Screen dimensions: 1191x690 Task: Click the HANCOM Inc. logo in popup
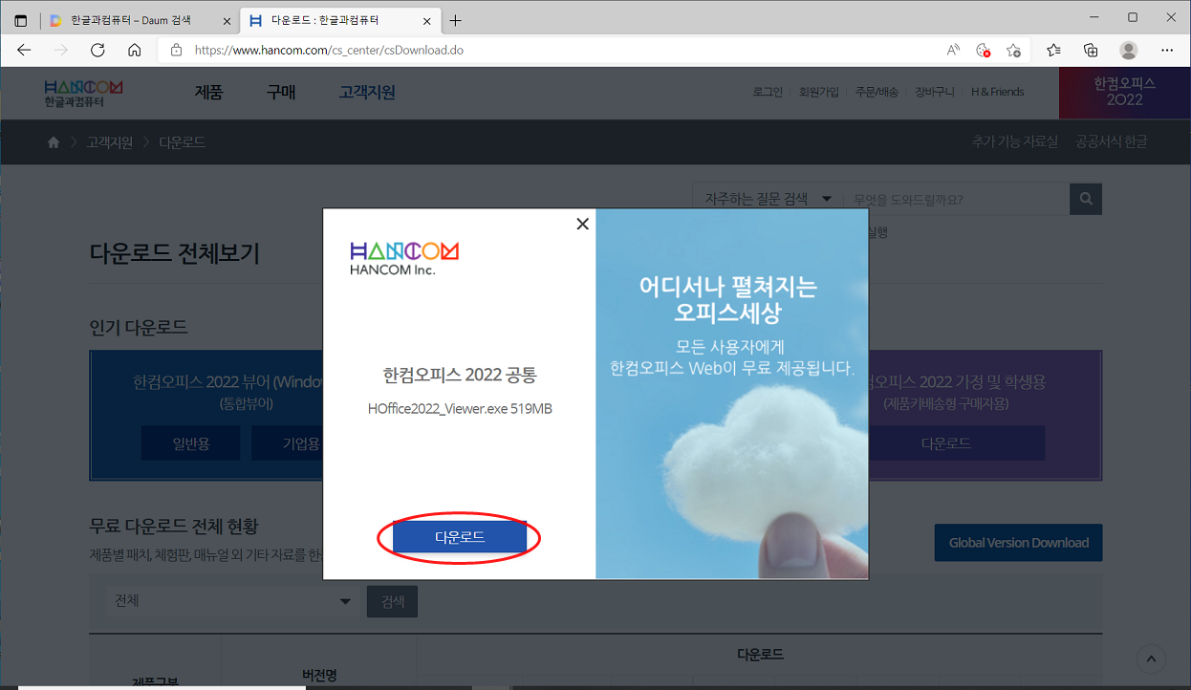click(404, 258)
